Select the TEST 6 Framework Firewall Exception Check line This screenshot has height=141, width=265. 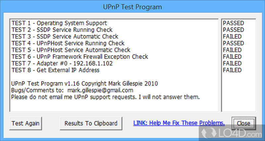79,57
